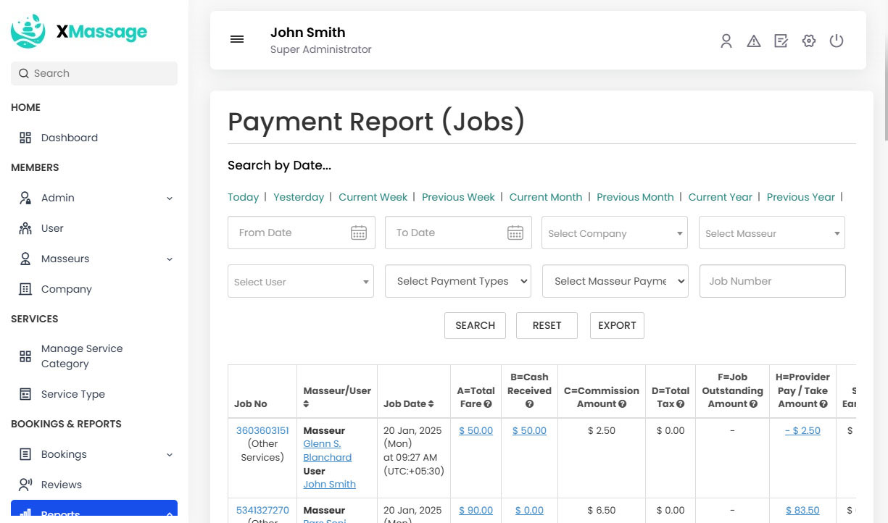888x523 pixels.
Task: Filter by Previous Month link
Action: 635,197
